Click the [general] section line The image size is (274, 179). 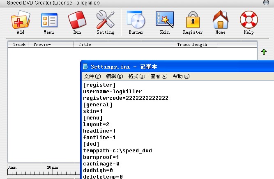click(x=98, y=105)
